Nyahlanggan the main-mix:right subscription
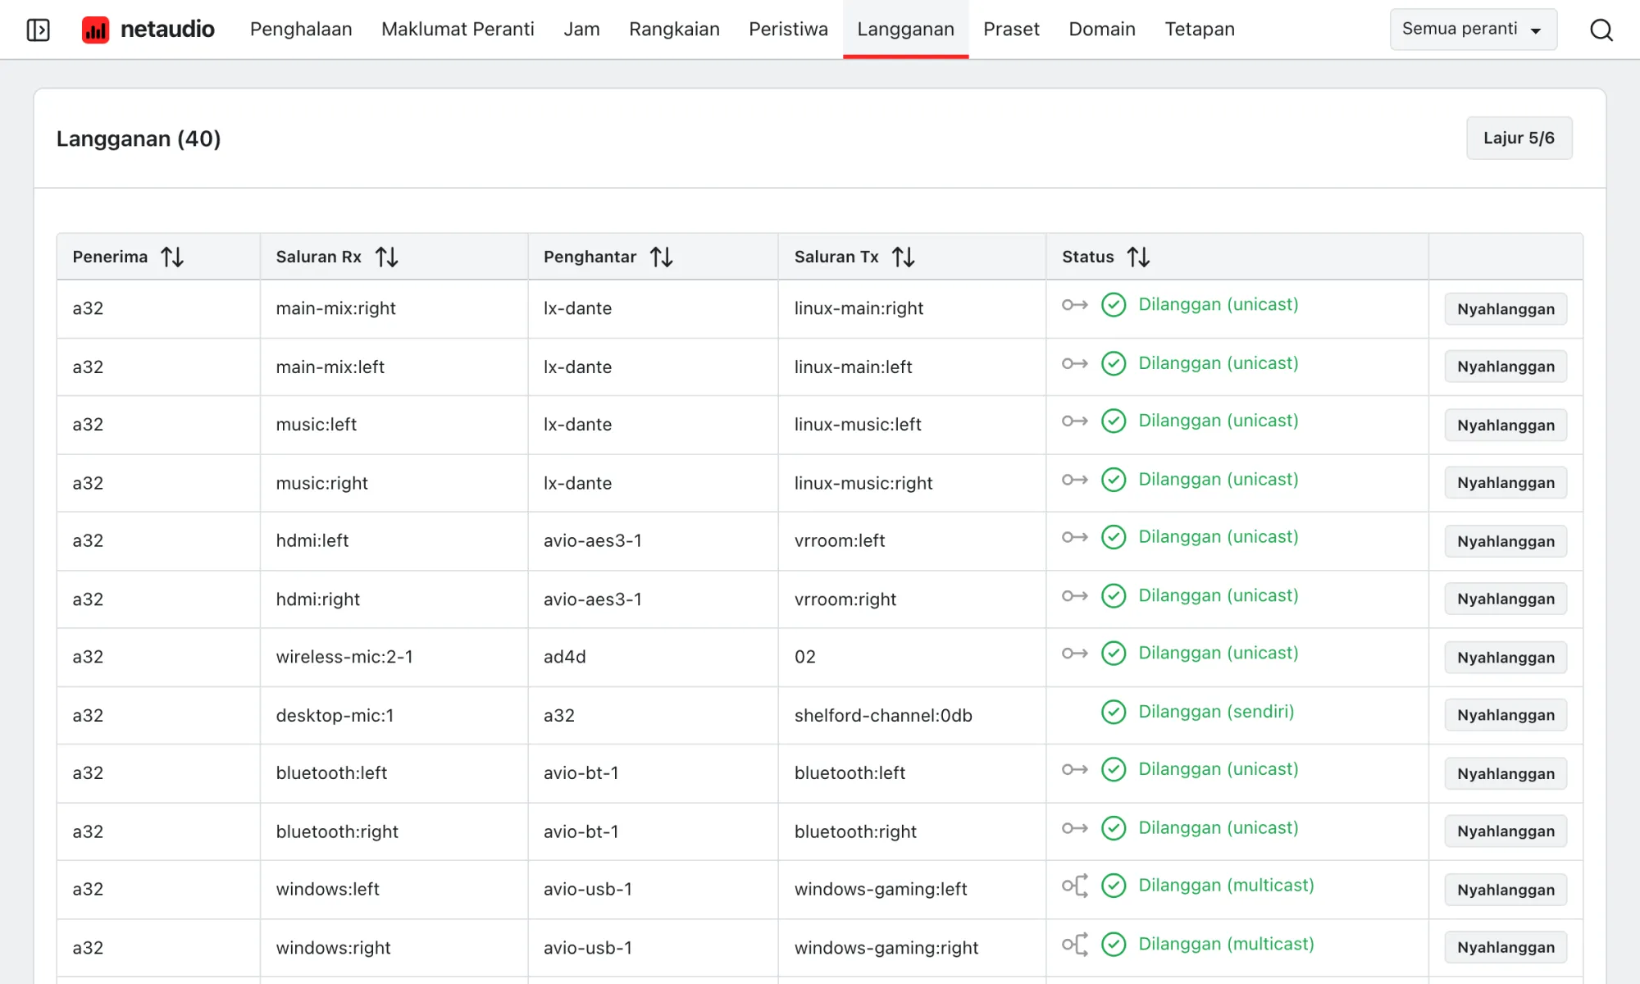Screen dimensions: 1640x984 tap(1506, 309)
